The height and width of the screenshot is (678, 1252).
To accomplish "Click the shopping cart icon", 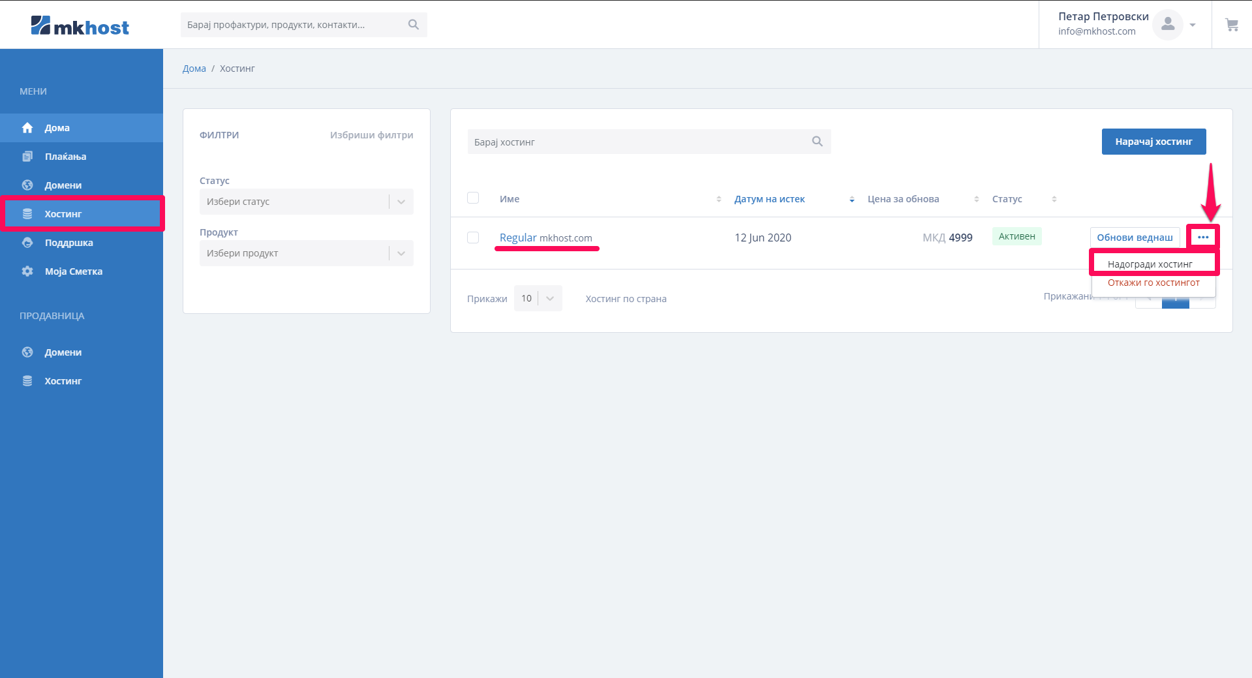I will [1232, 25].
